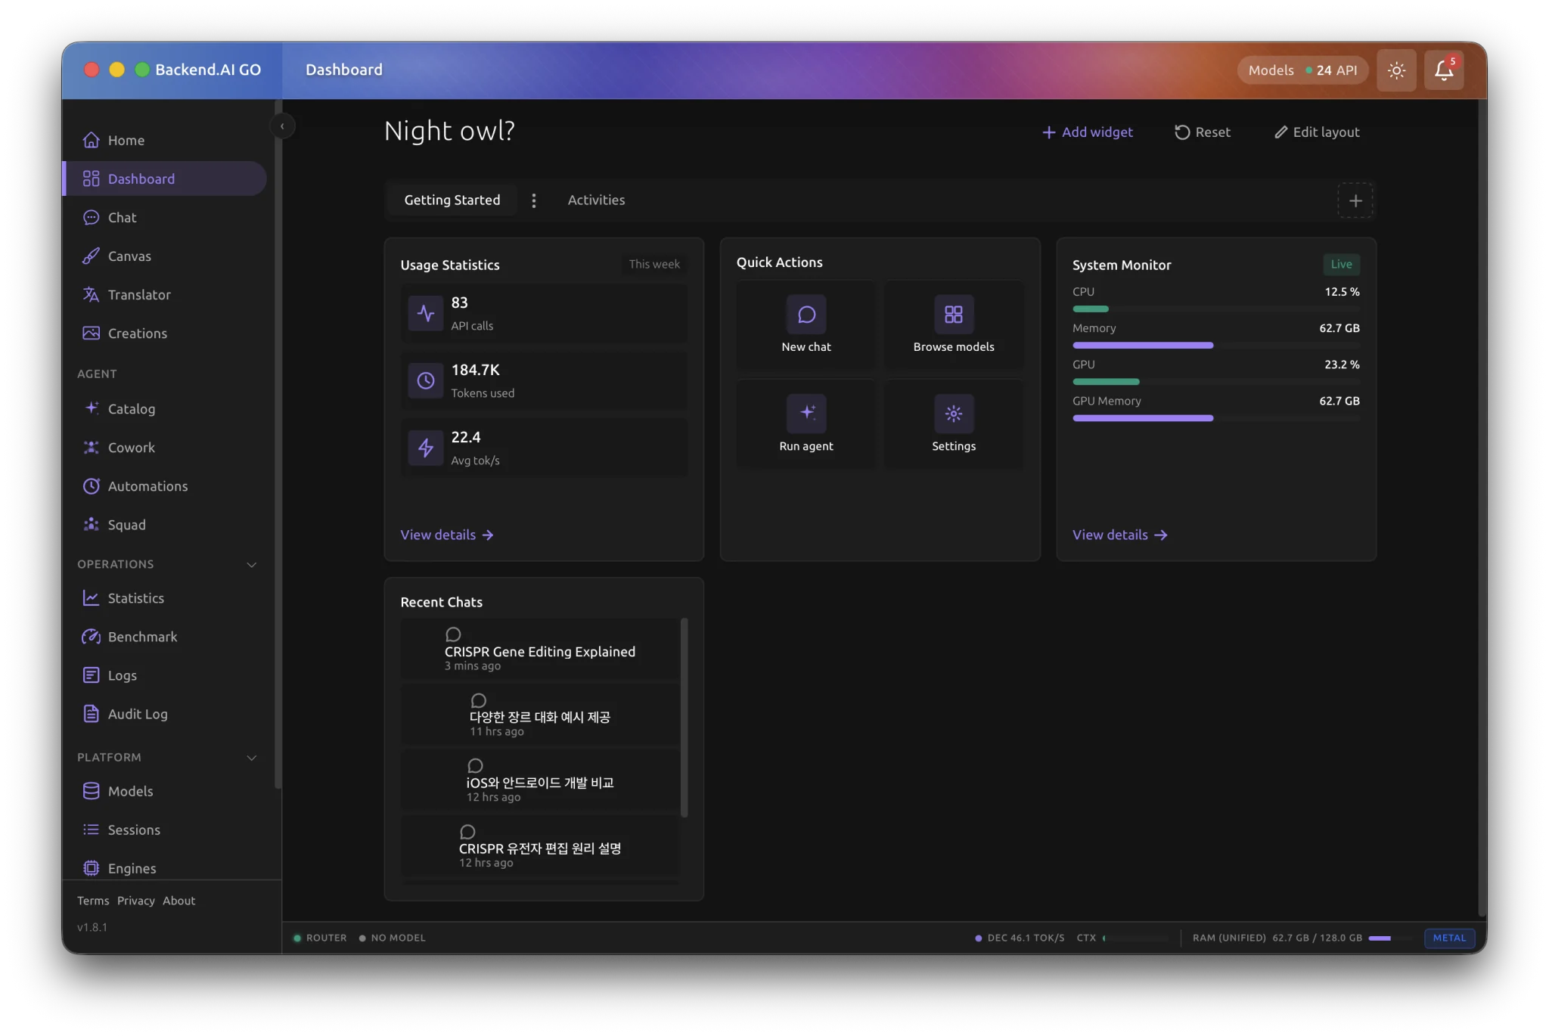Open the notifications bell icon
This screenshot has width=1549, height=1036.
[1443, 70]
